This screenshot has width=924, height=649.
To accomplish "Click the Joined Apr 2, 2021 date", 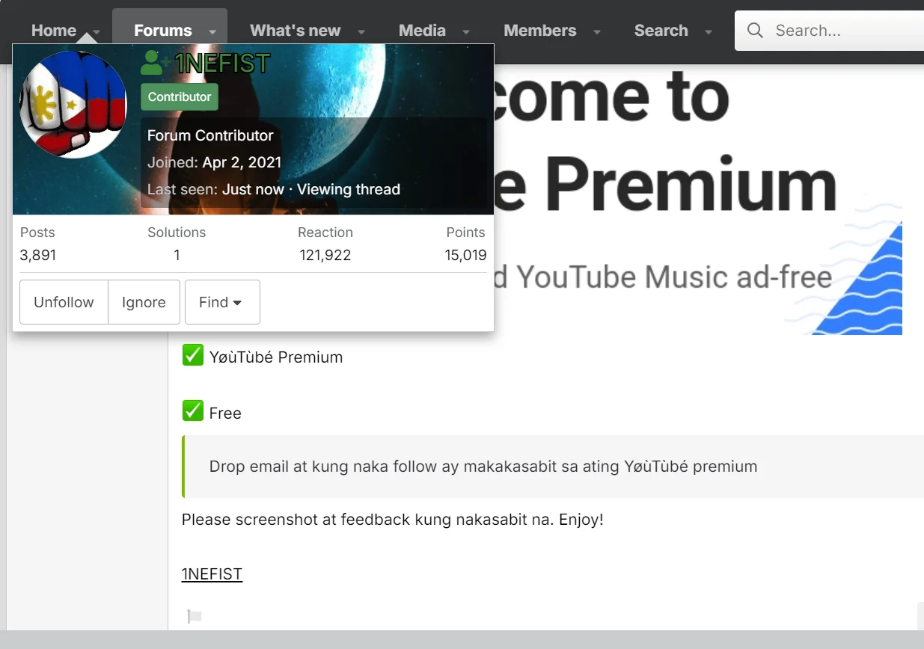I will point(242,162).
